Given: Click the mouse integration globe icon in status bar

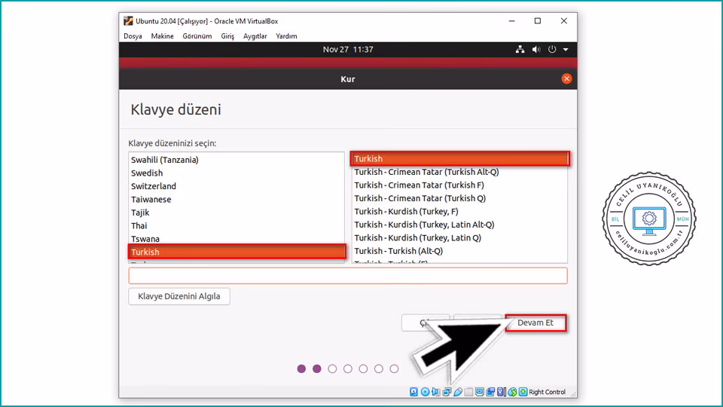Looking at the screenshot, I should coord(512,392).
